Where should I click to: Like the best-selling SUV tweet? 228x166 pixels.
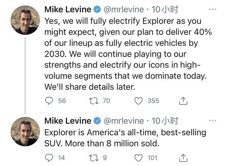pos(139,158)
